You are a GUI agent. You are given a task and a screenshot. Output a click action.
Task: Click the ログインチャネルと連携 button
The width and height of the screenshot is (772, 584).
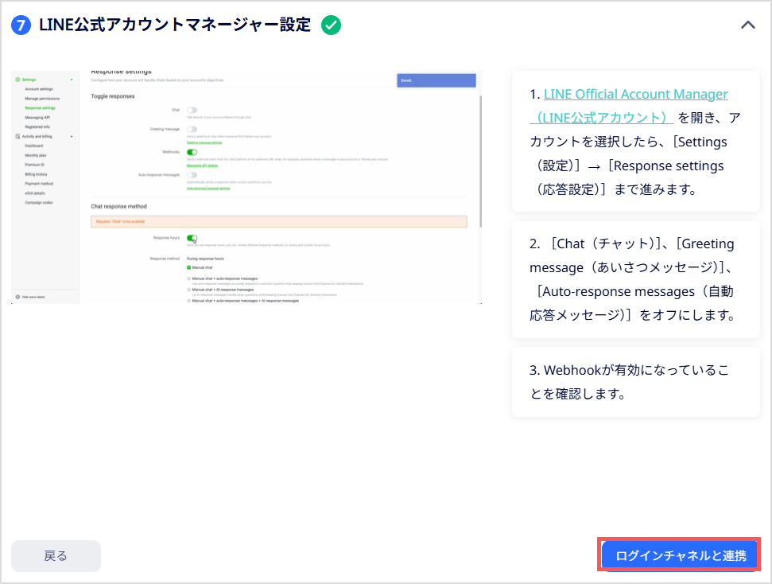(x=681, y=556)
